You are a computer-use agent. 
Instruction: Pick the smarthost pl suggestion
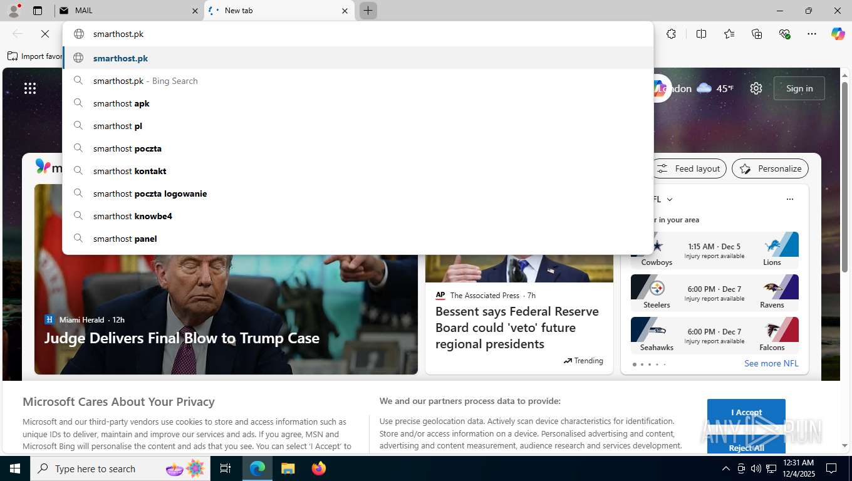358,126
